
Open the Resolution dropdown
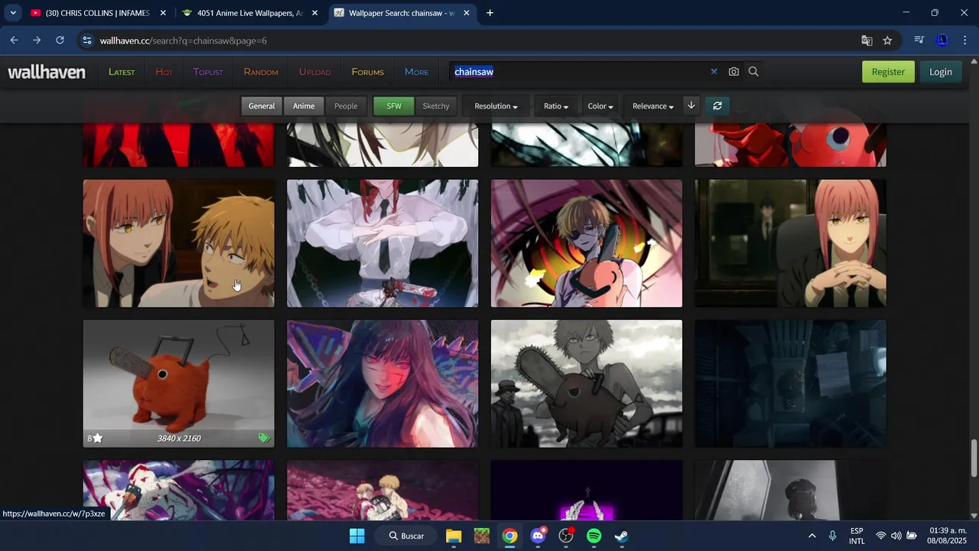pos(496,106)
